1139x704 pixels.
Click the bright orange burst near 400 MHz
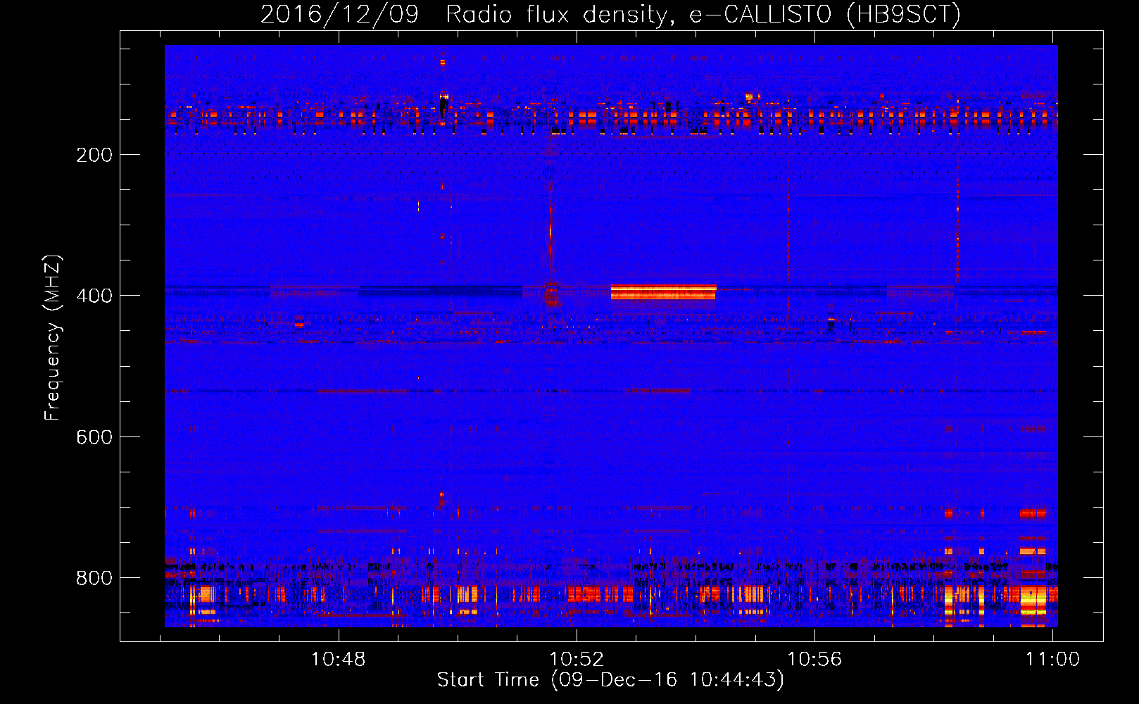[663, 291]
